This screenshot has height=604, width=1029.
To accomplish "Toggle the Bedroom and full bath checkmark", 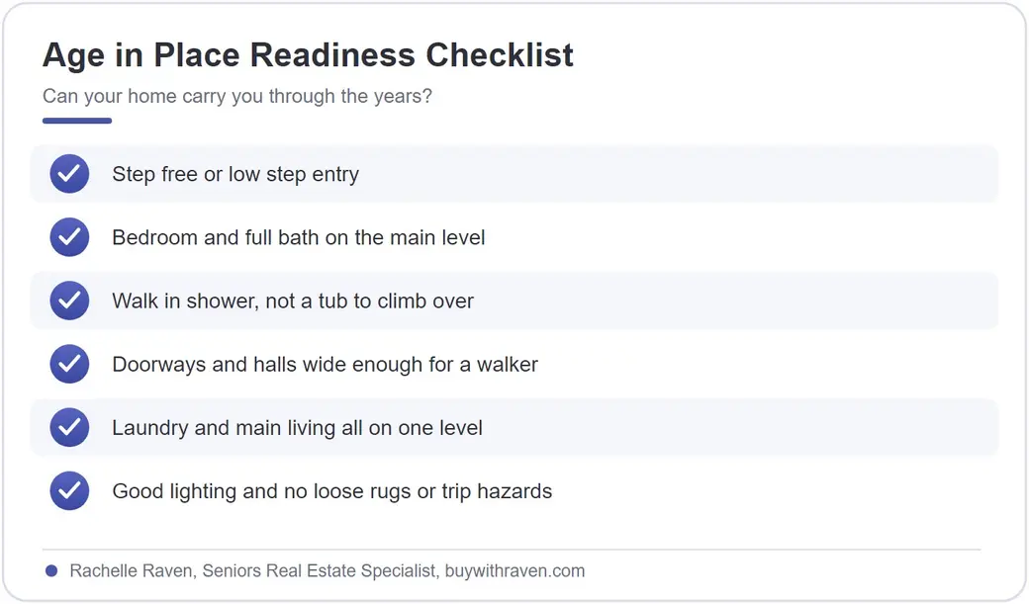I will point(69,237).
